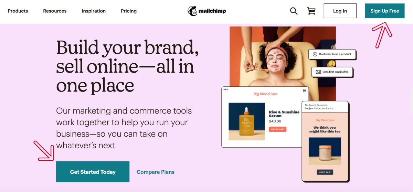The height and width of the screenshot is (192, 413).
Task: Open the Products menu
Action: [18, 11]
